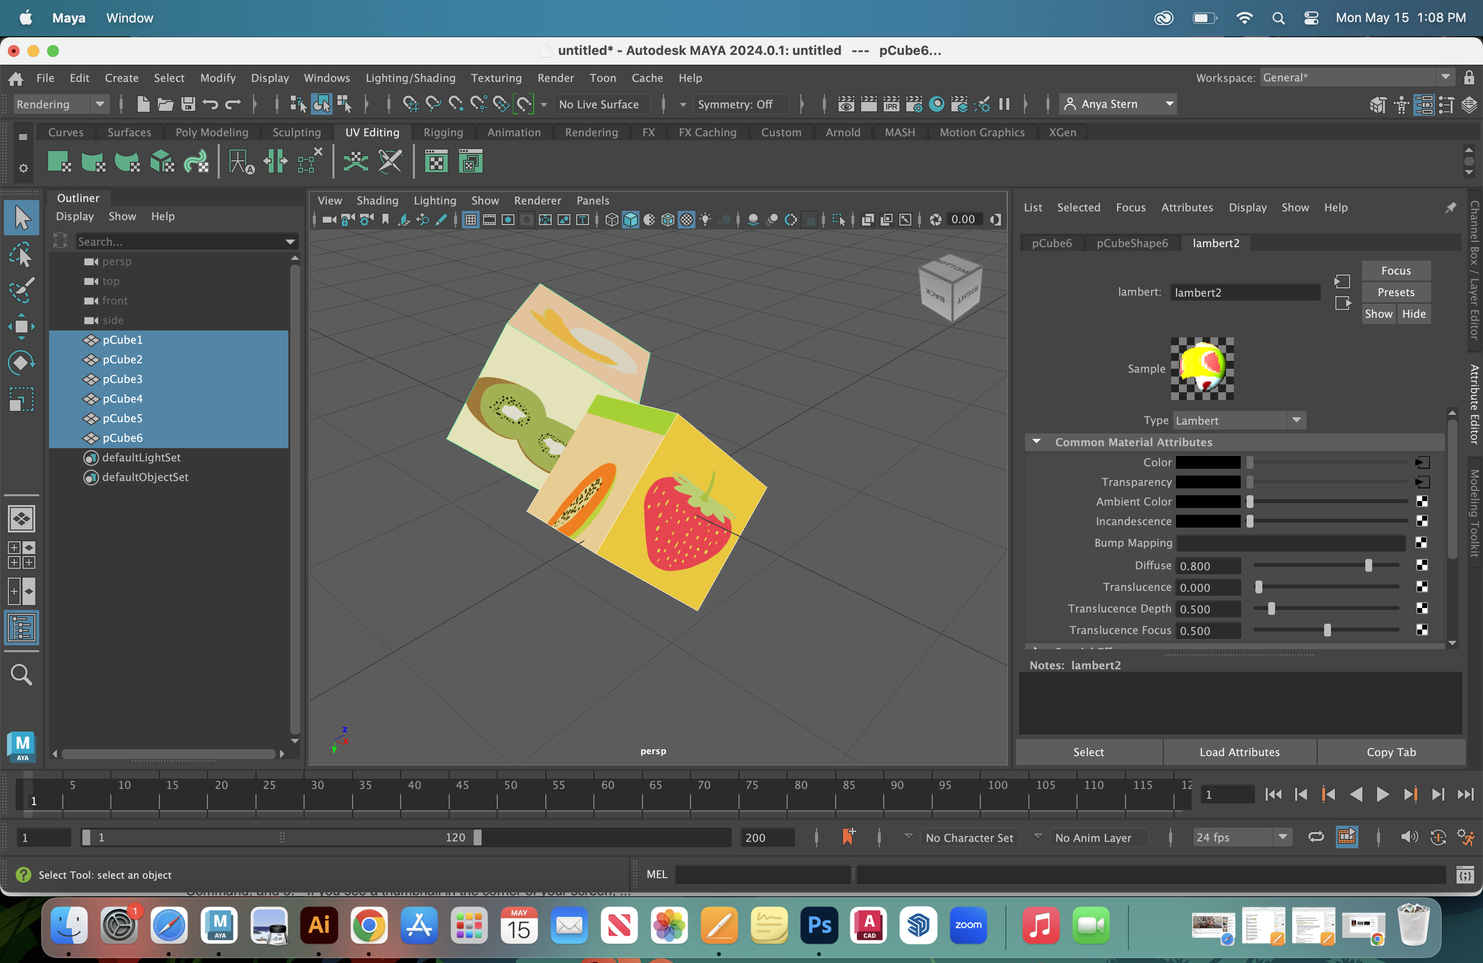1483x963 pixels.
Task: Click the Presets button
Action: point(1396,292)
